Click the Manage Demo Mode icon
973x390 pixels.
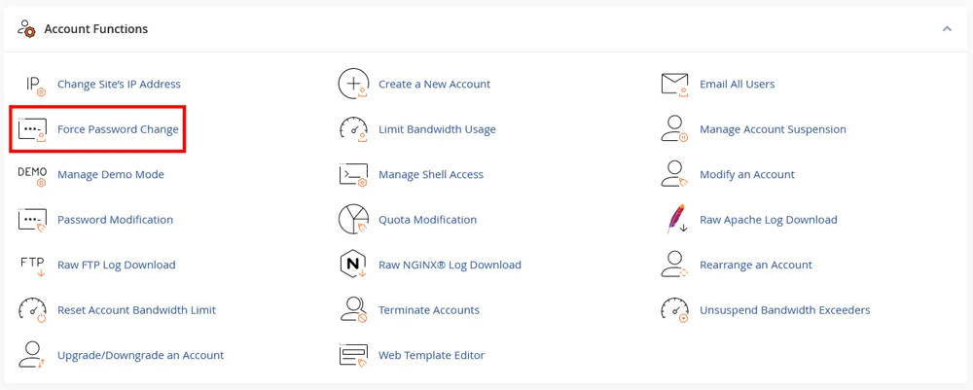[32, 175]
